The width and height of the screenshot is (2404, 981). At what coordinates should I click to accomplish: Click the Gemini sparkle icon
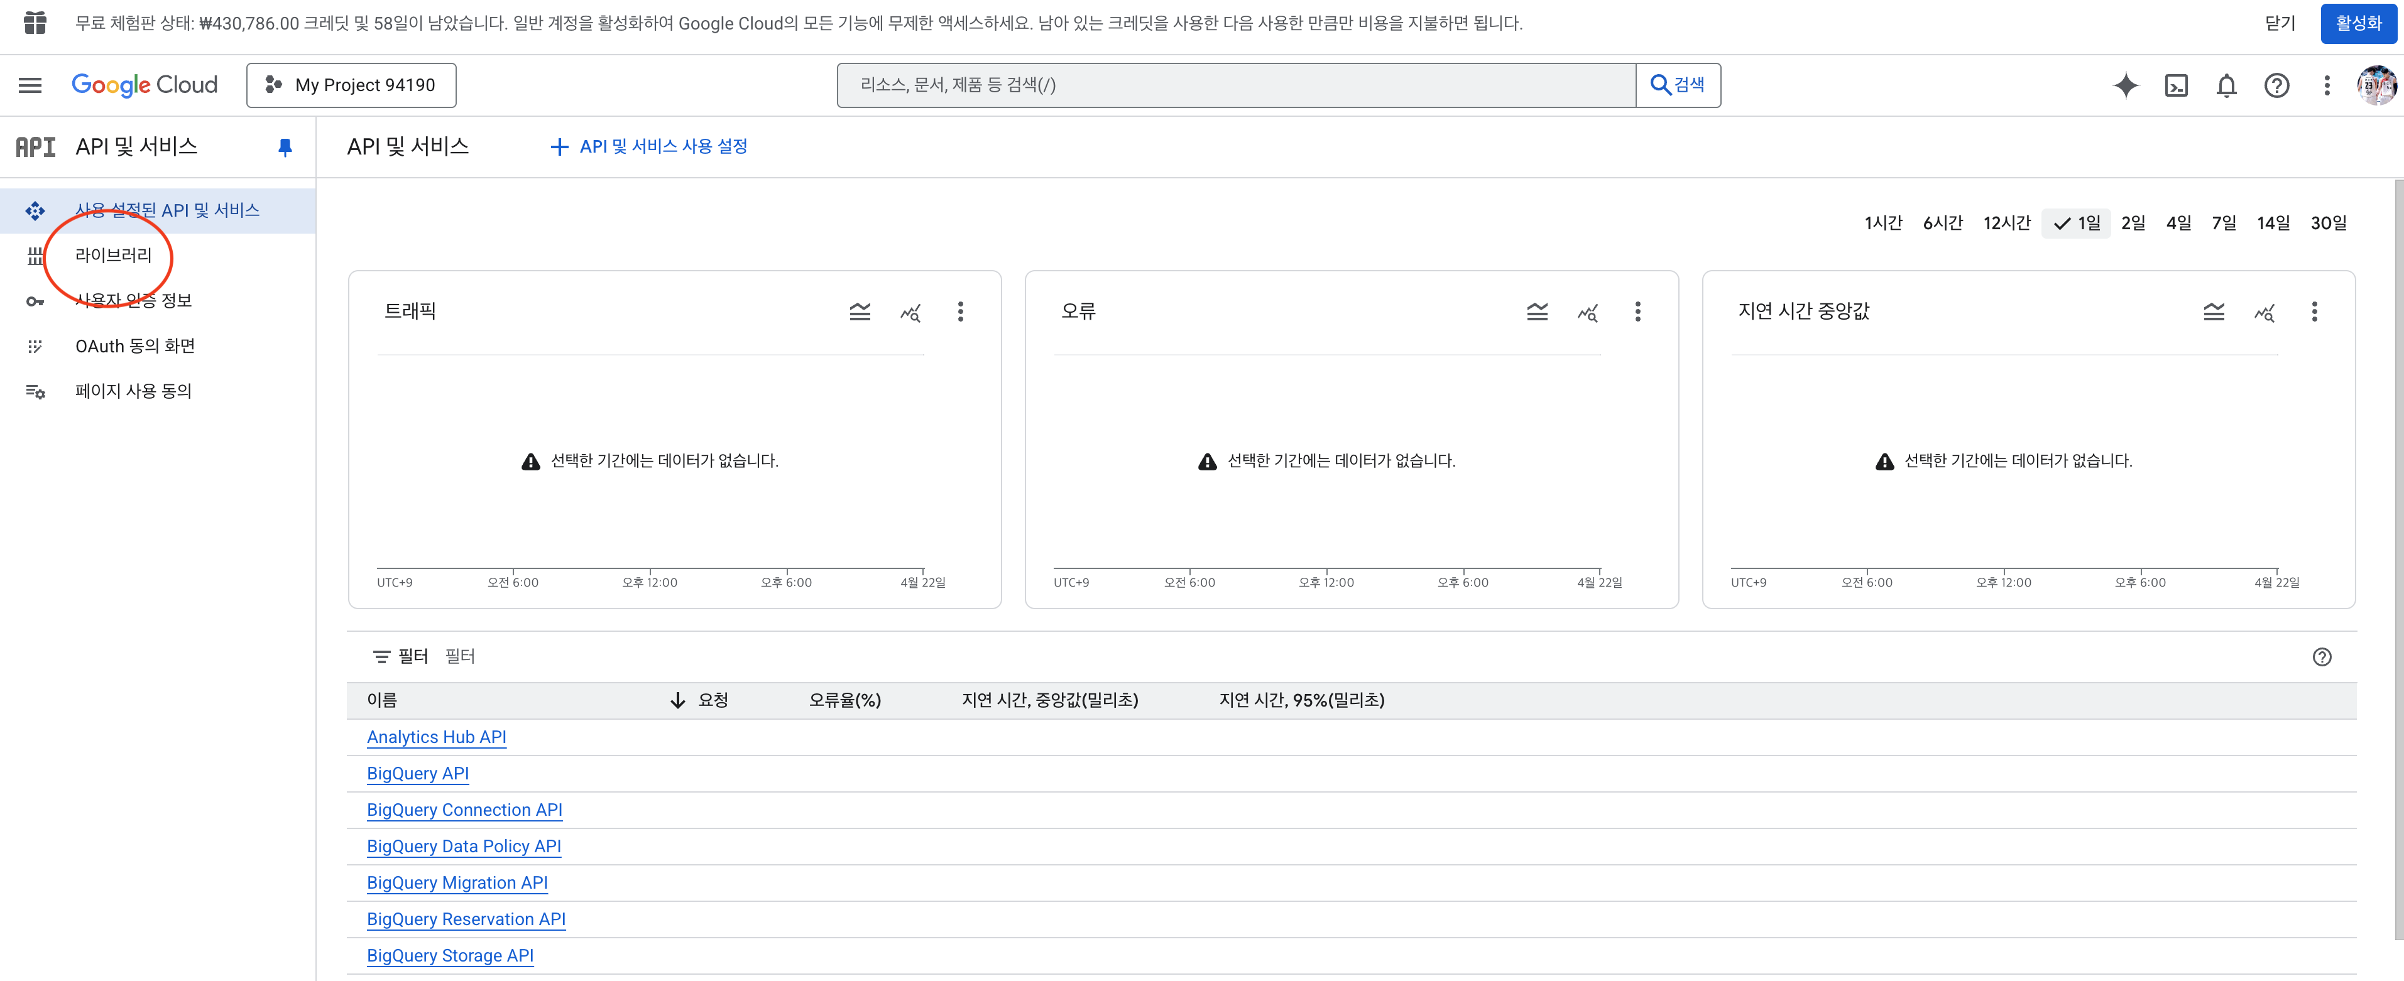coord(2125,85)
